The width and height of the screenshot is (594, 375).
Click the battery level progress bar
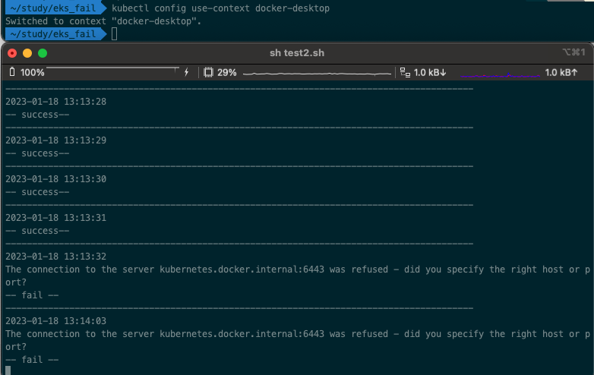click(x=113, y=70)
